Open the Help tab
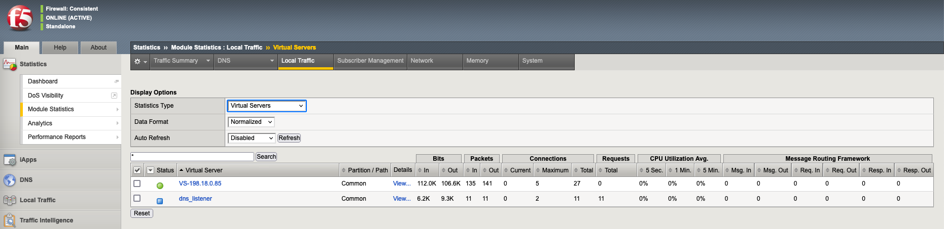 (60, 48)
